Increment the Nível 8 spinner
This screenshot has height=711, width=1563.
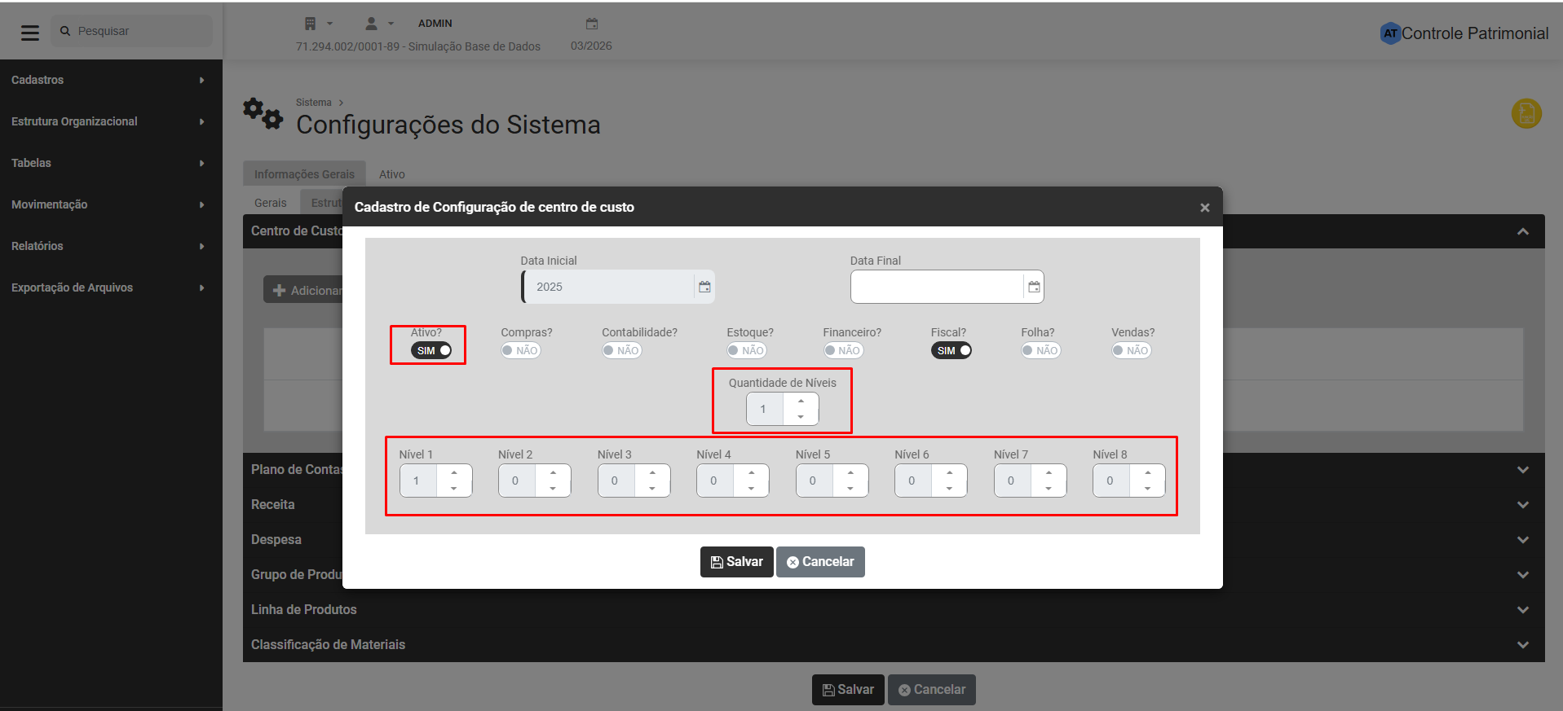[1147, 472]
